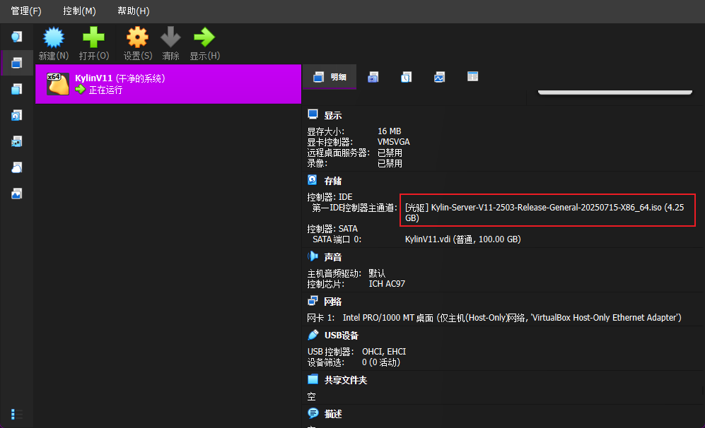
Task: Open the Extensions cube icon in sidebar
Action: pos(17,89)
